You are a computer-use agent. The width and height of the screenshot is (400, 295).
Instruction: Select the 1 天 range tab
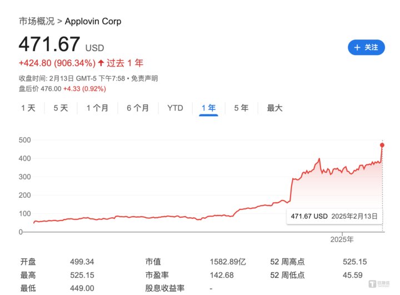point(28,108)
